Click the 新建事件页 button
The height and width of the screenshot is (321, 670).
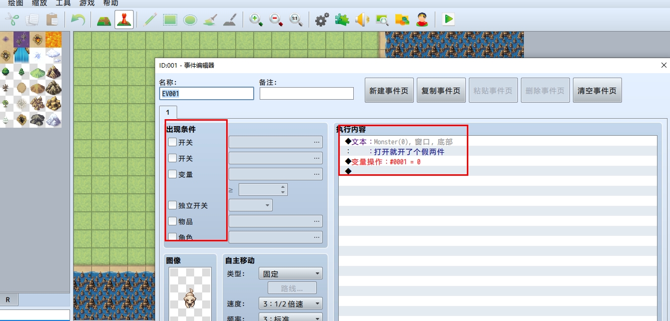pyautogui.click(x=389, y=91)
